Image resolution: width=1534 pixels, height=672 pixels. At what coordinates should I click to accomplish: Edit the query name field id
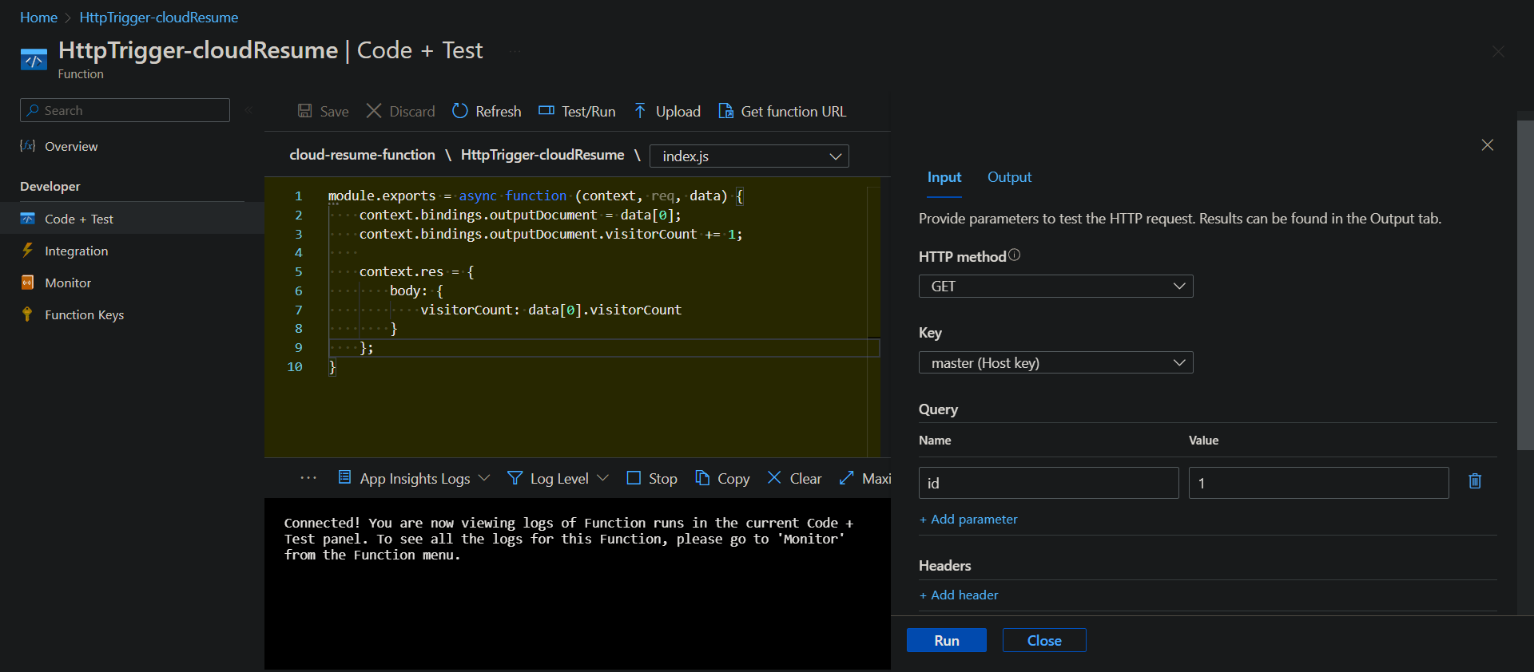[x=1048, y=483]
